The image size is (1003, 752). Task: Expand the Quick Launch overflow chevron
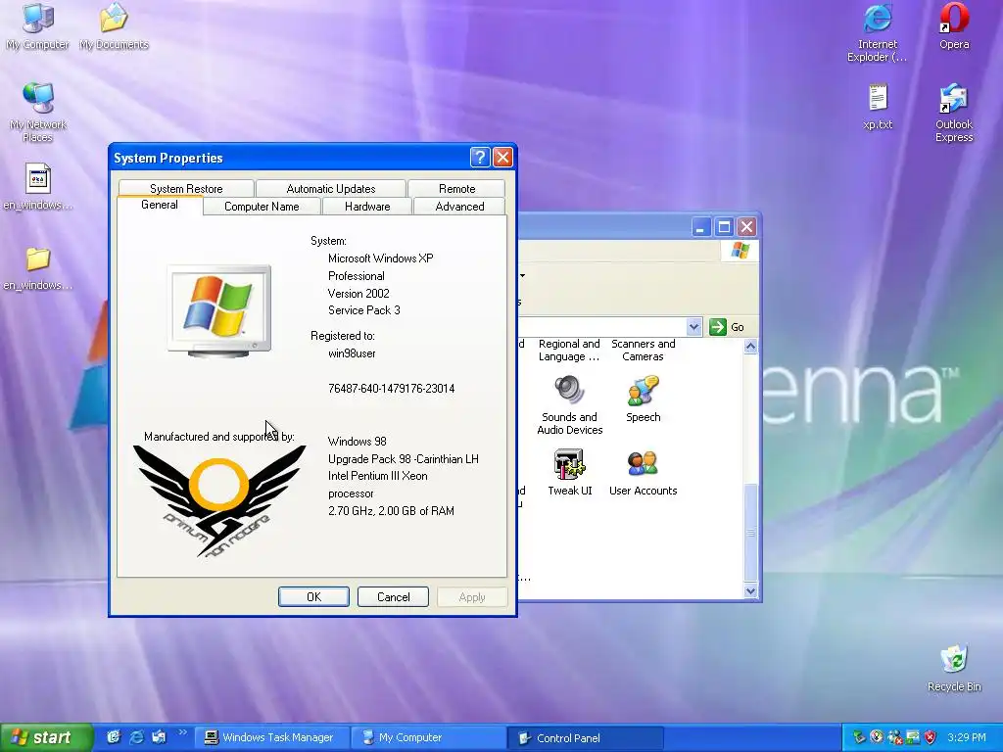(x=182, y=732)
